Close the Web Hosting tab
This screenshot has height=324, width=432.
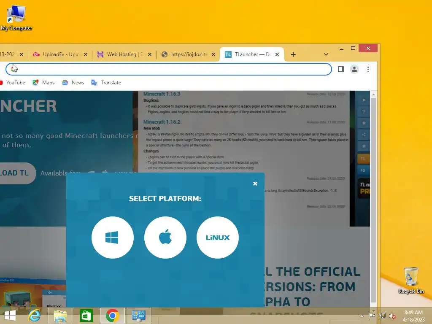(x=150, y=54)
